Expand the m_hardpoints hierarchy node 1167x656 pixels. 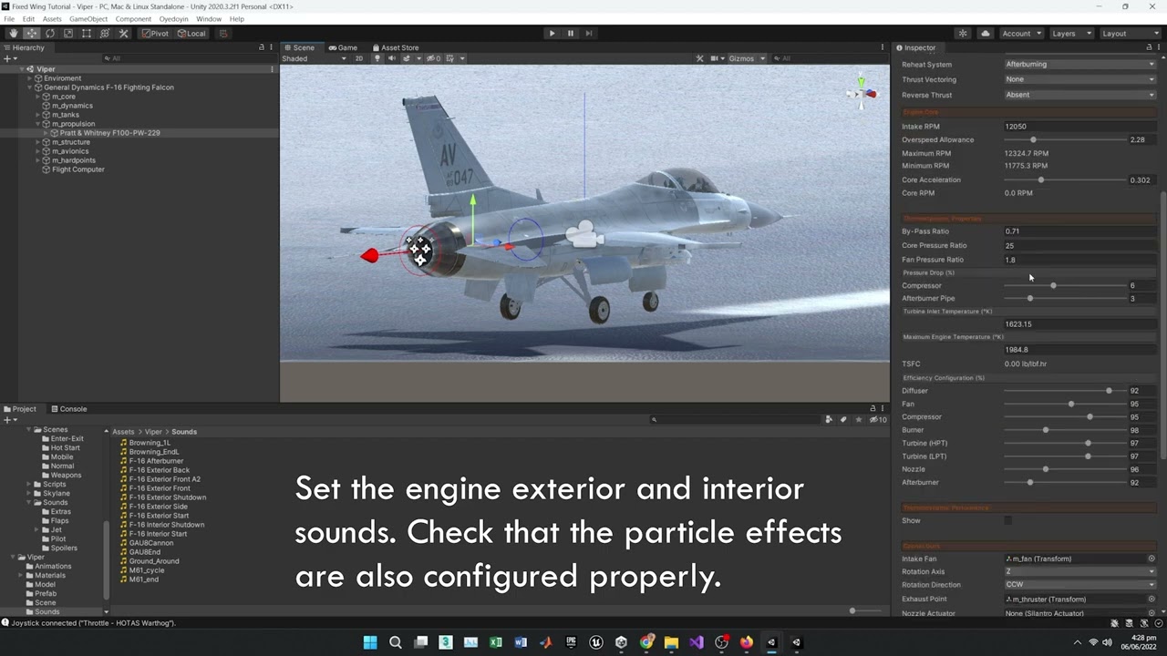pos(38,160)
